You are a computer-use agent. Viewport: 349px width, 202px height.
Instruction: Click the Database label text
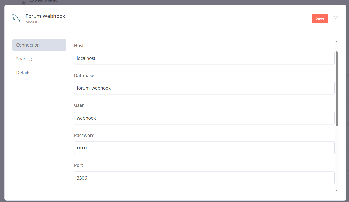84,76
